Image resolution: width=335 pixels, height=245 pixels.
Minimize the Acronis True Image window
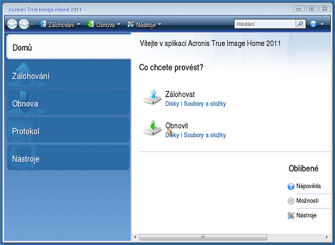[299, 9]
